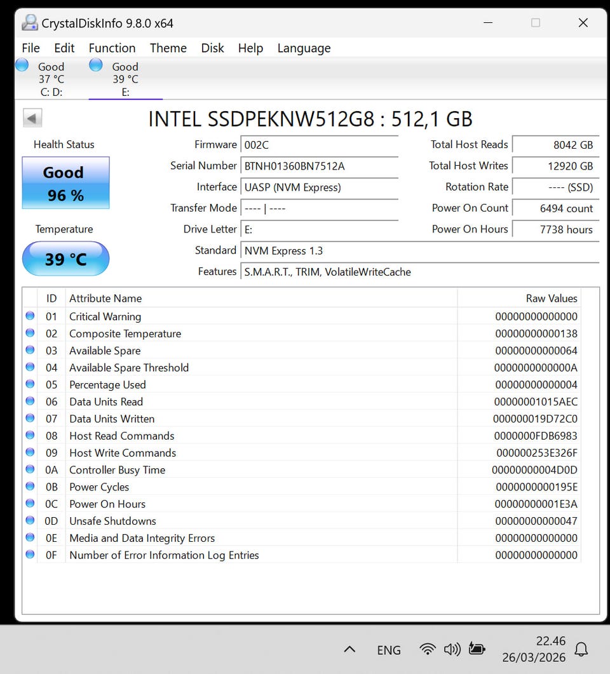
Task: Click the Standard field NVM Express 1.3
Action: 419,250
